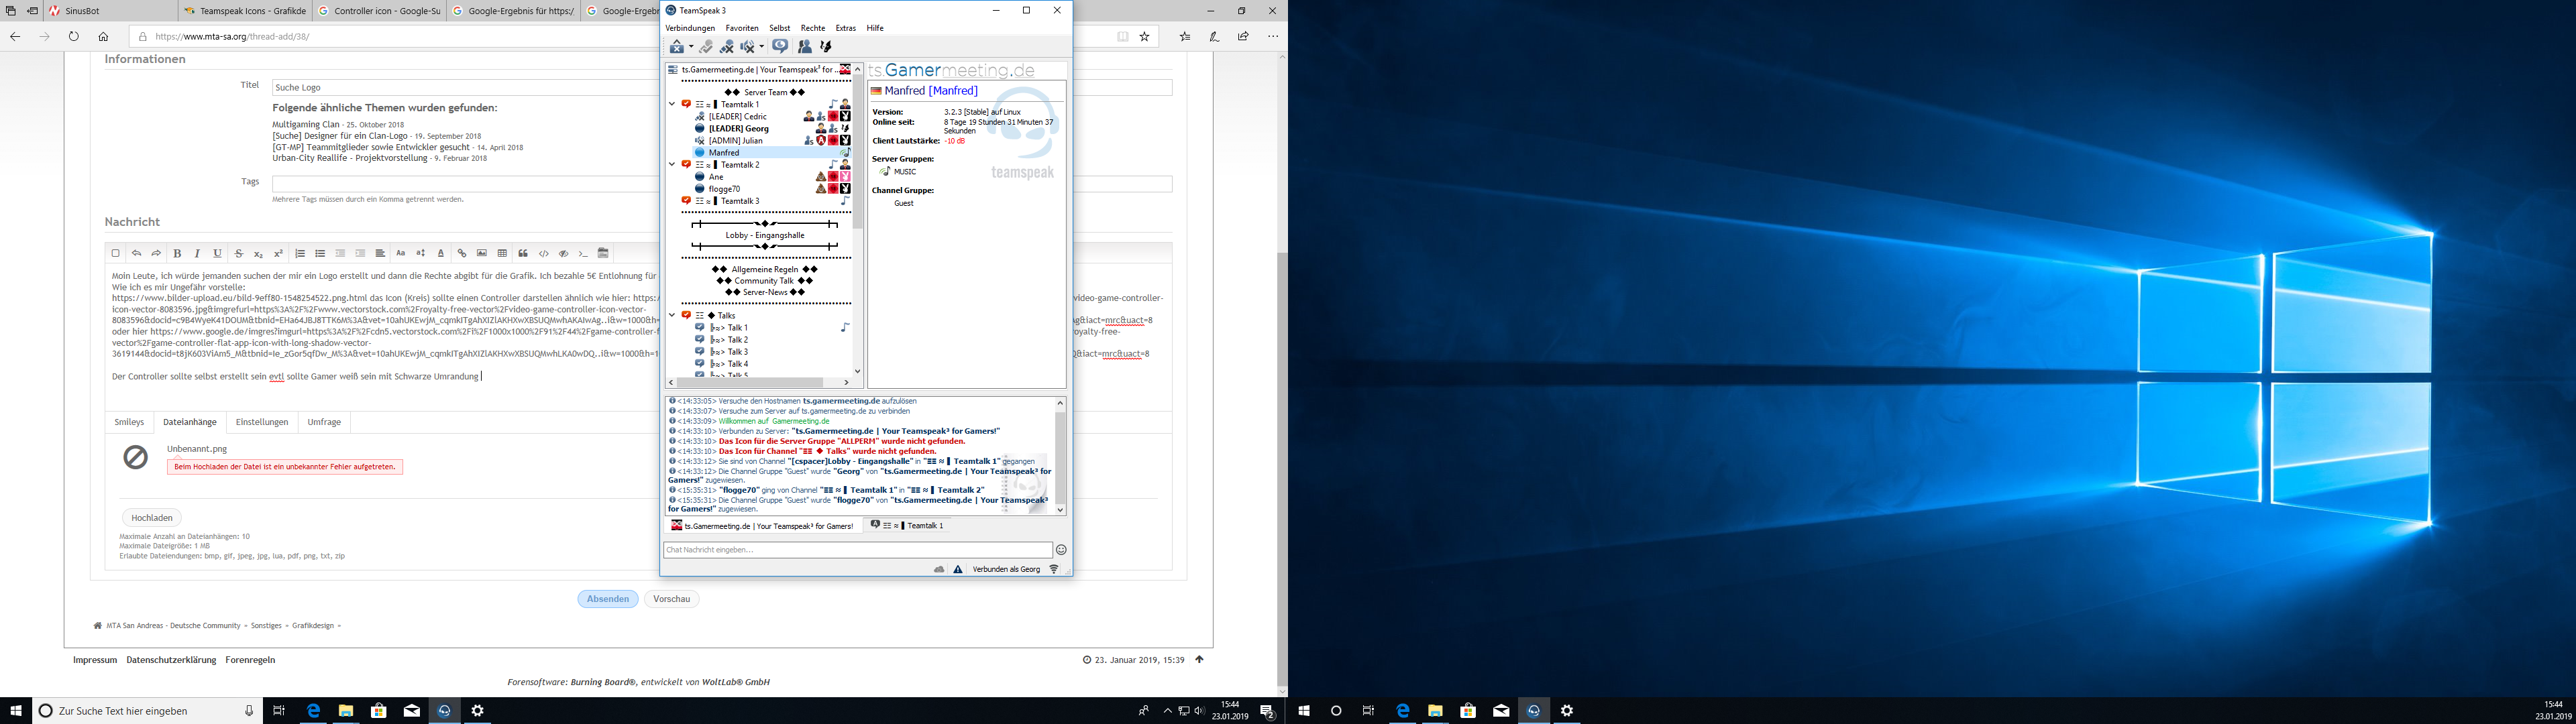Click the insert link icon in editor
2576x724 pixels.
click(x=462, y=254)
